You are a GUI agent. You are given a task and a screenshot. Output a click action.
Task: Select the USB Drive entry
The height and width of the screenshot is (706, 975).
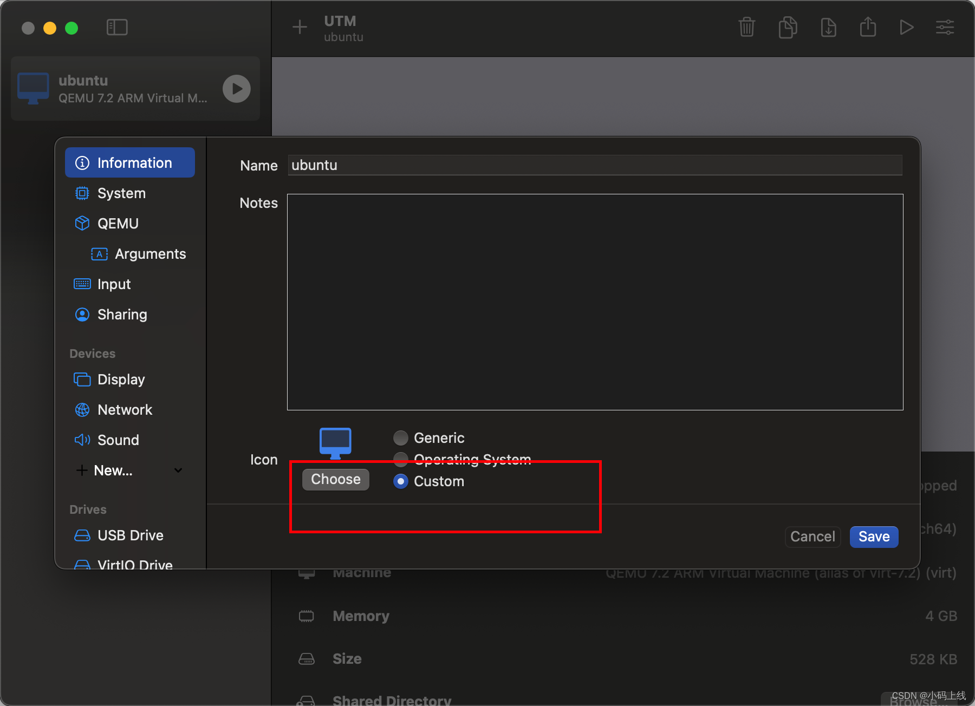[130, 535]
